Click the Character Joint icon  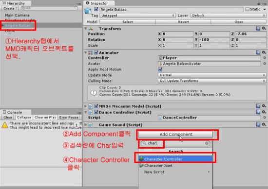point(141,165)
